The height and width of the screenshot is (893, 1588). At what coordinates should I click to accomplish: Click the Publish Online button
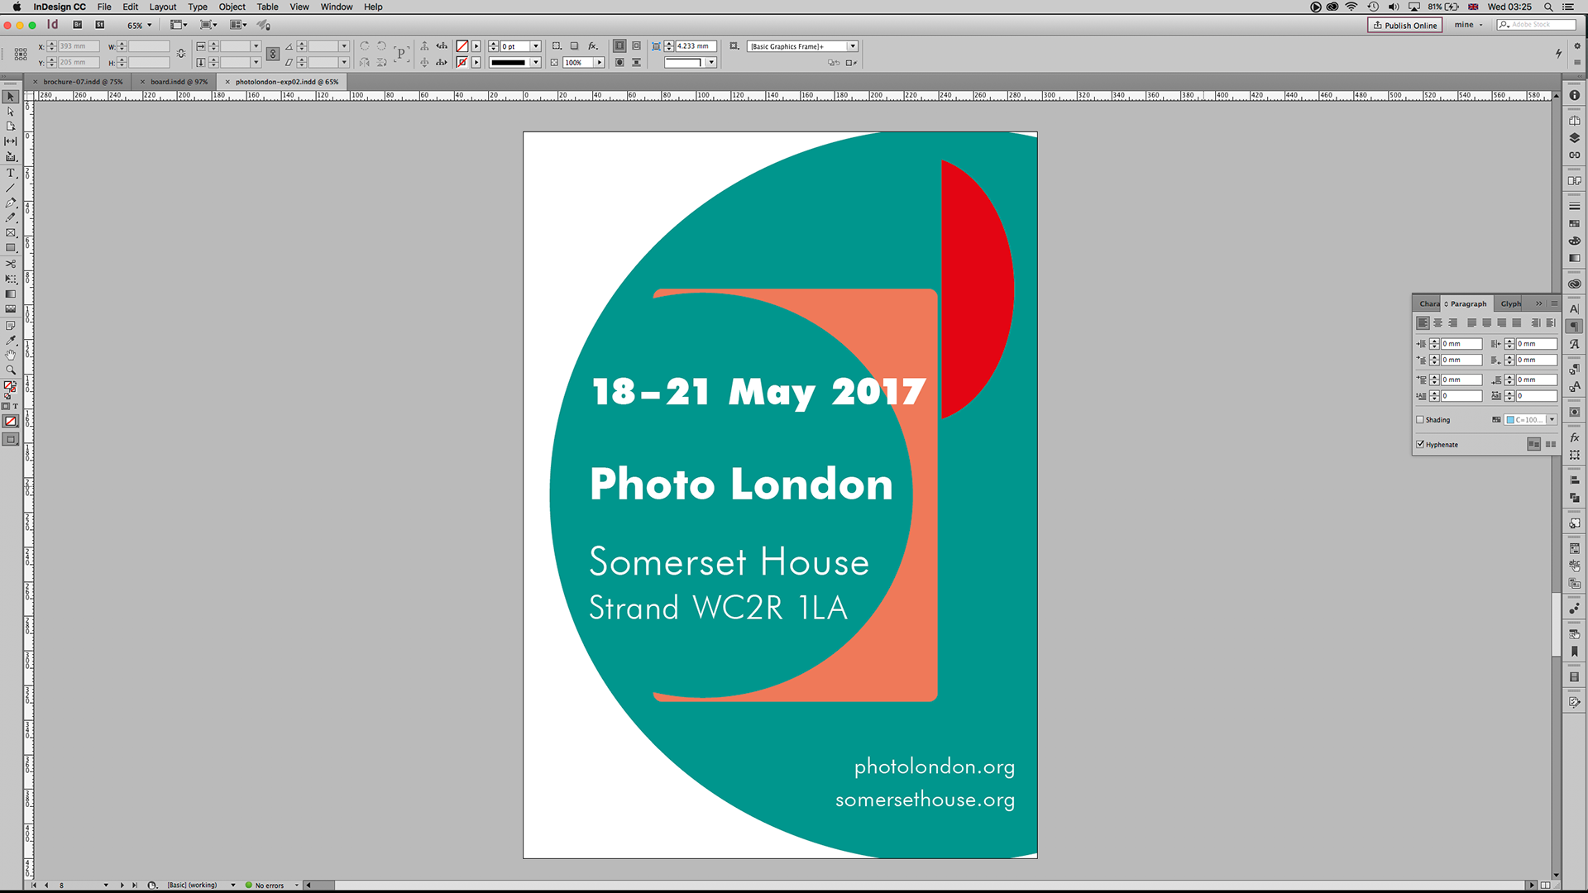pos(1405,25)
